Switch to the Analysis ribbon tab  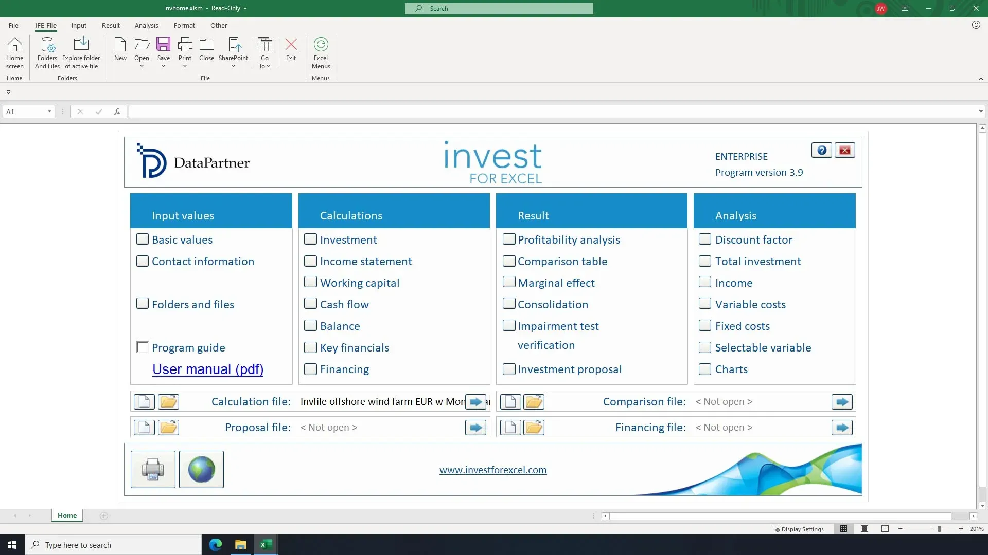click(x=146, y=25)
